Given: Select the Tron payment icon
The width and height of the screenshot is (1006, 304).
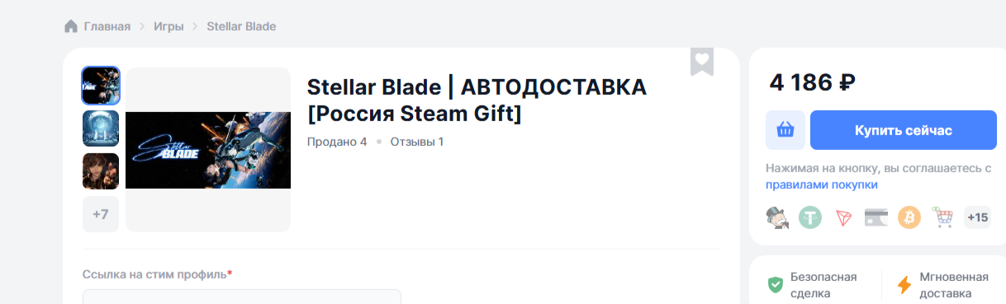Looking at the screenshot, I should (842, 217).
